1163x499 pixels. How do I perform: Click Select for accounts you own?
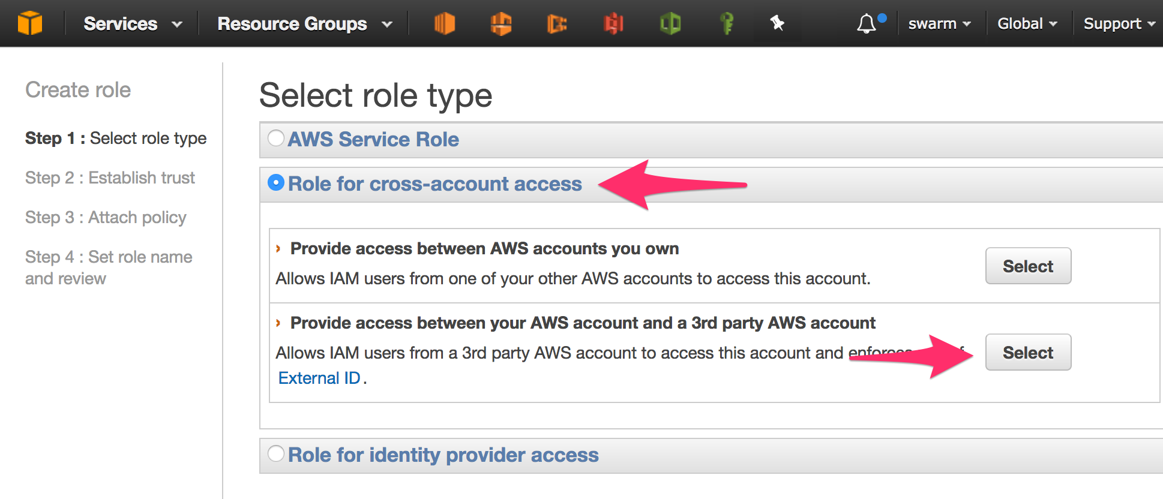point(1028,266)
